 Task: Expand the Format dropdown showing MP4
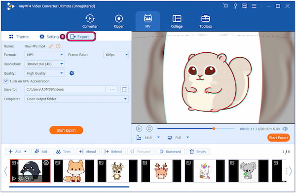pyautogui.click(x=44, y=55)
